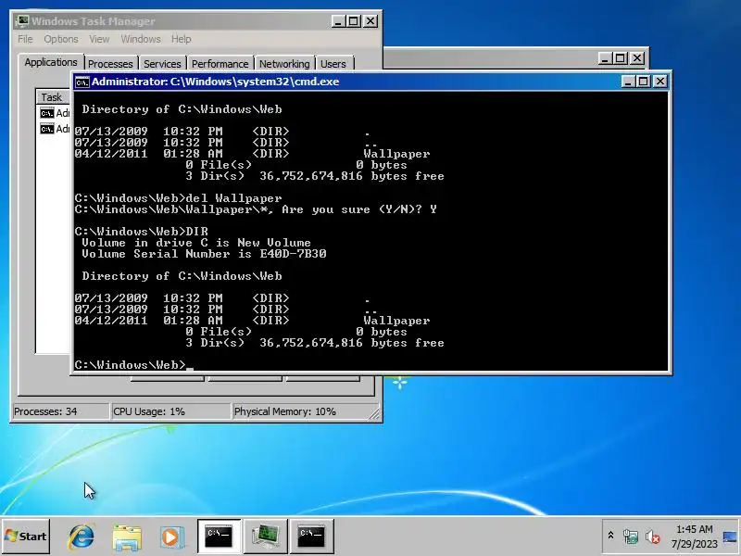Maximize the cmd.exe window
The height and width of the screenshot is (556, 741).
click(x=644, y=82)
